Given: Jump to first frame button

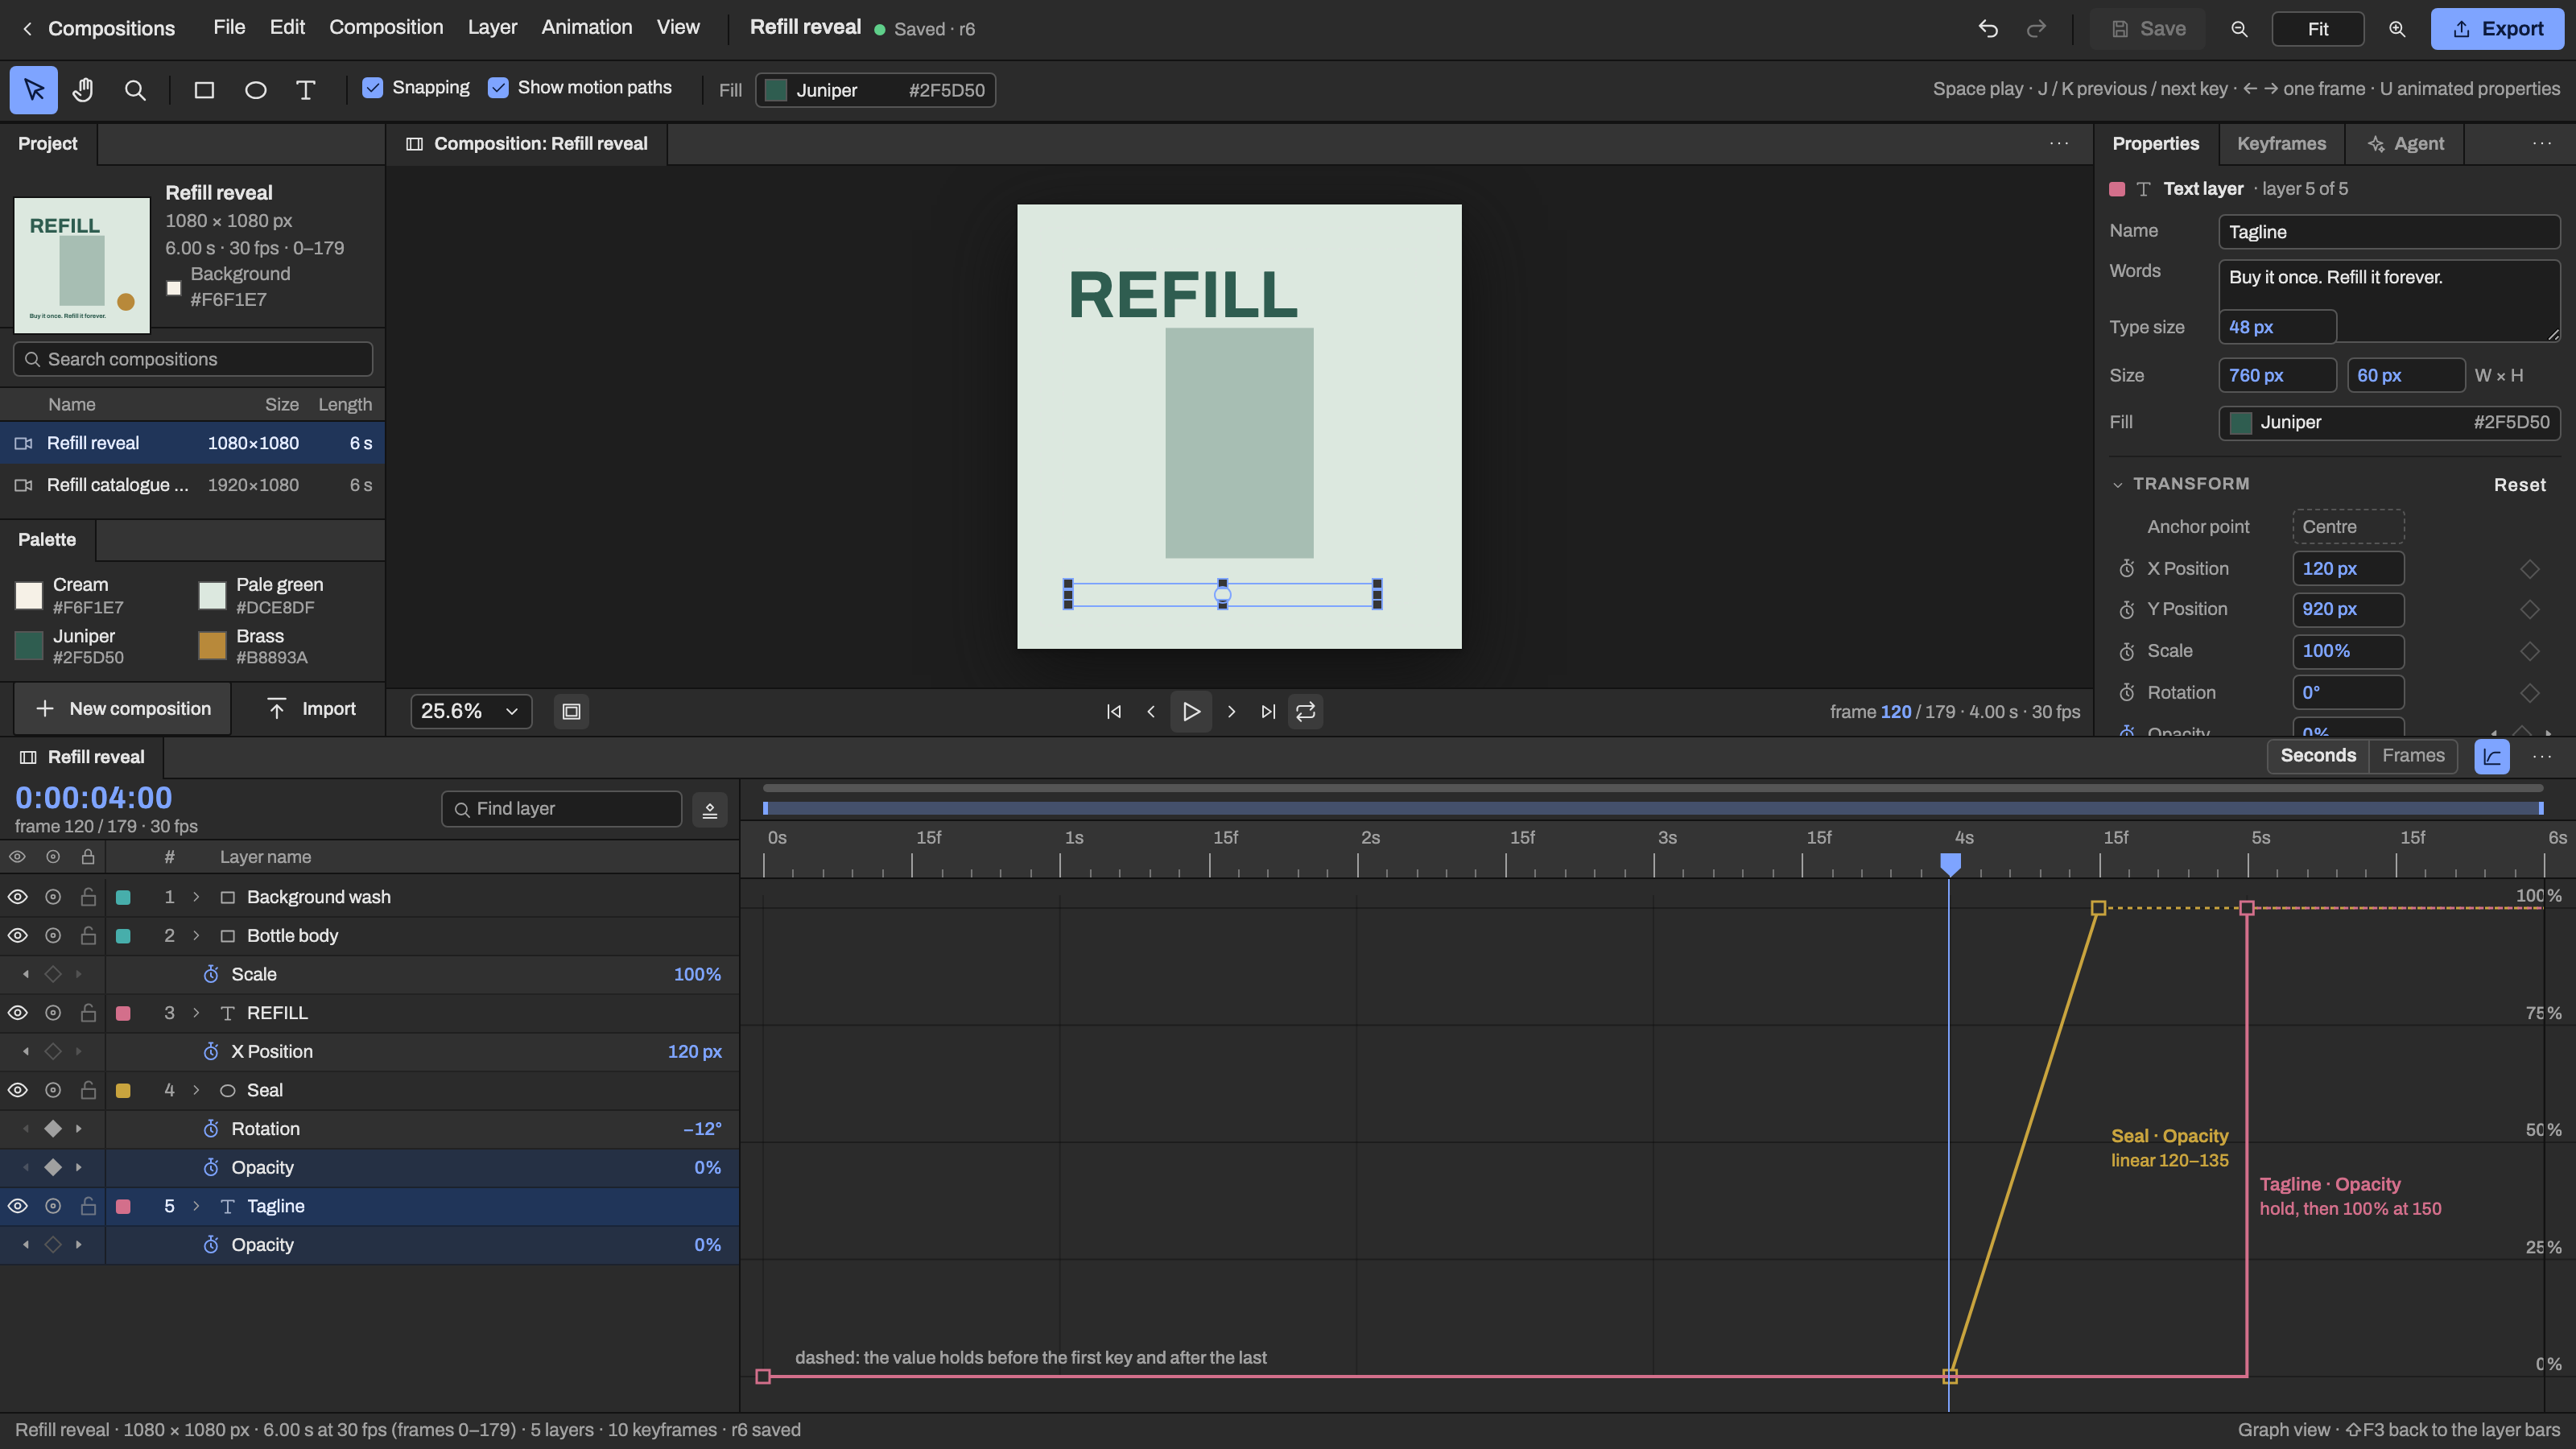Looking at the screenshot, I should (x=1113, y=711).
